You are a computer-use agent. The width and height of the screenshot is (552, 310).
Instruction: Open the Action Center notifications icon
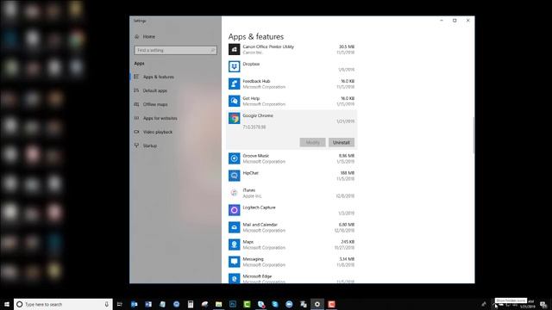pos(543,304)
